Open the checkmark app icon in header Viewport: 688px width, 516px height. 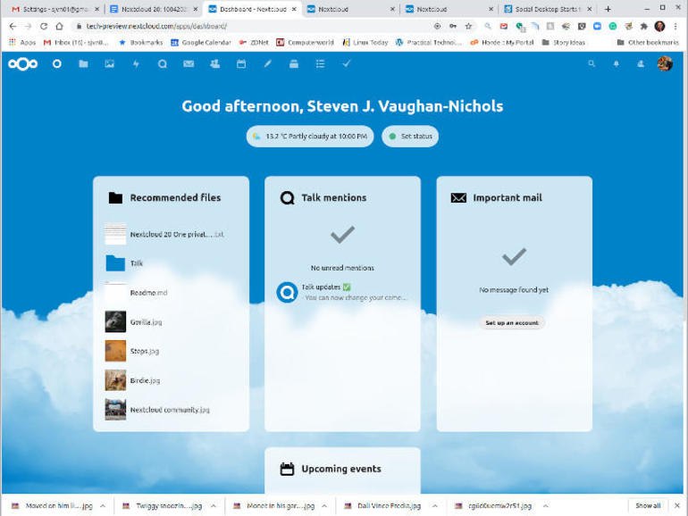347,64
